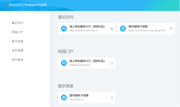Click lib.xust.edu.cn domain text
This screenshot has width=180, height=107.
[77, 99]
